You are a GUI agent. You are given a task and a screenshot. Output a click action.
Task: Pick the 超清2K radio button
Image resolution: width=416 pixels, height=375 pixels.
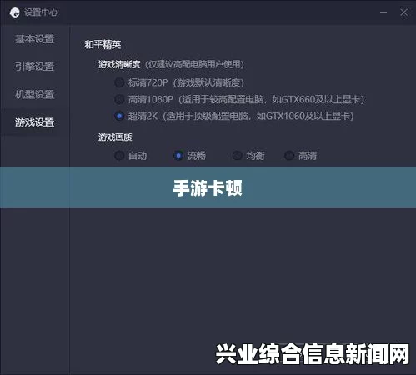119,116
